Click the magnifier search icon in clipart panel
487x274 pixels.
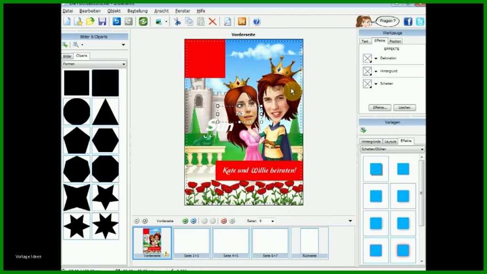pyautogui.click(x=75, y=45)
